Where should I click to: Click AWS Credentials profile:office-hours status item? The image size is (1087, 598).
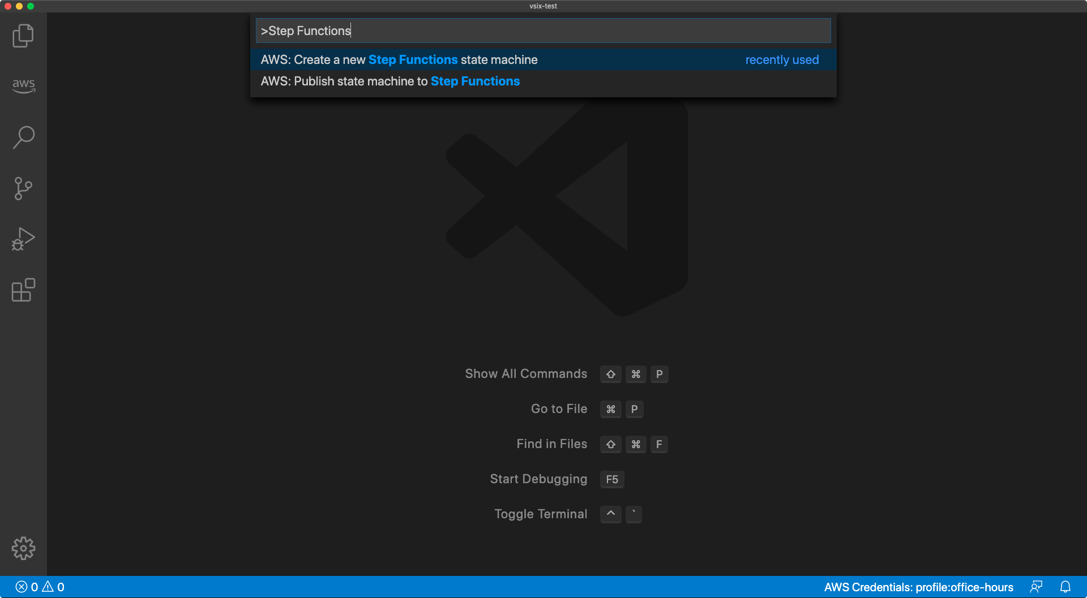tap(918, 587)
